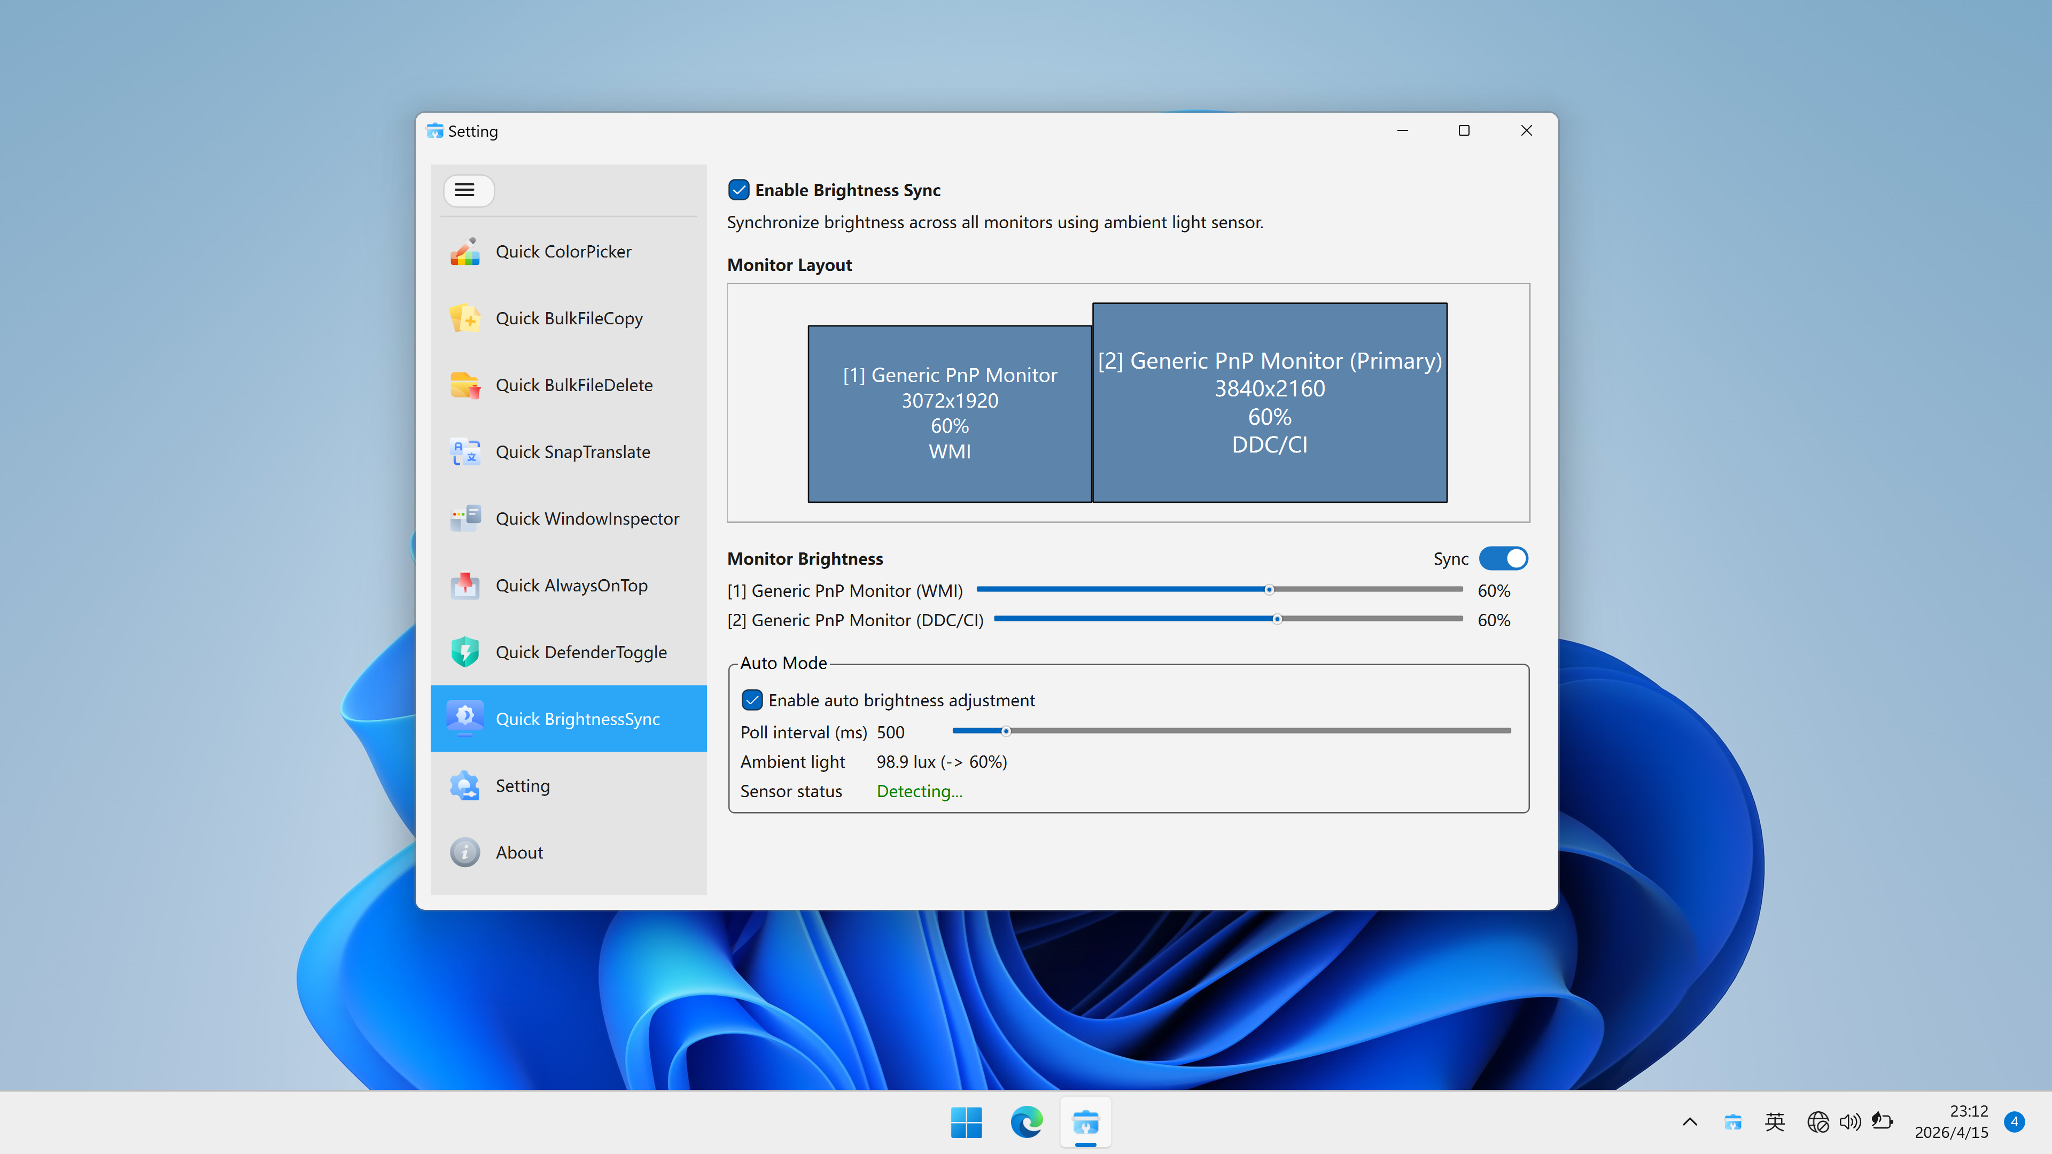The width and height of the screenshot is (2052, 1154).
Task: Click the clock showing 23:12
Action: (1967, 1121)
